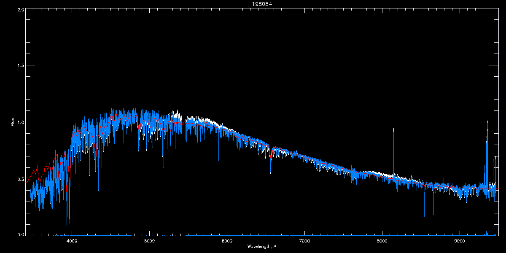Image resolution: width=506 pixels, height=253 pixels.
Task: Click the 0.0 y-axis tick label
Action: [x=20, y=234]
